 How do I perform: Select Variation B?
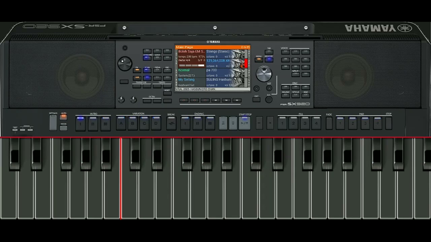coord(133,123)
